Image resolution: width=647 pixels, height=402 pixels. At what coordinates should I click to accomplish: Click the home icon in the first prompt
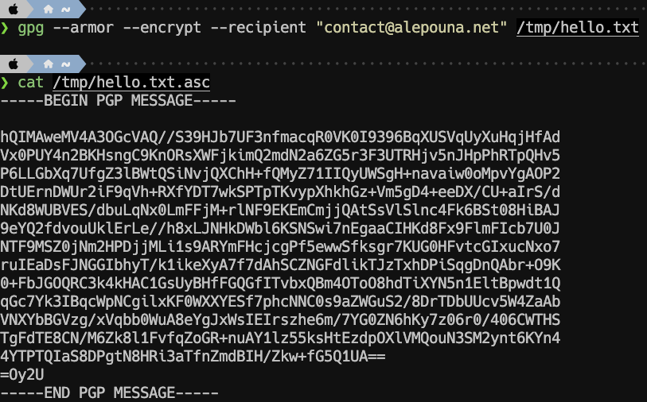(49, 7)
